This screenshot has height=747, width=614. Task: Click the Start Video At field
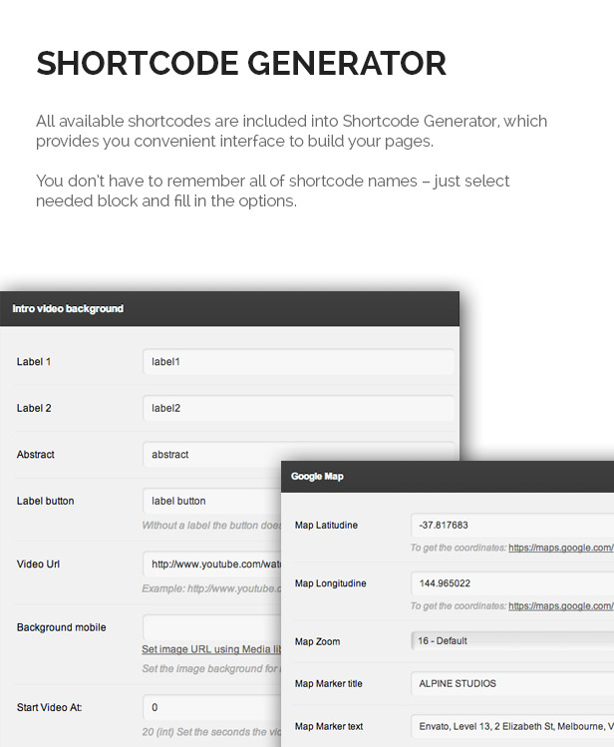(x=211, y=707)
